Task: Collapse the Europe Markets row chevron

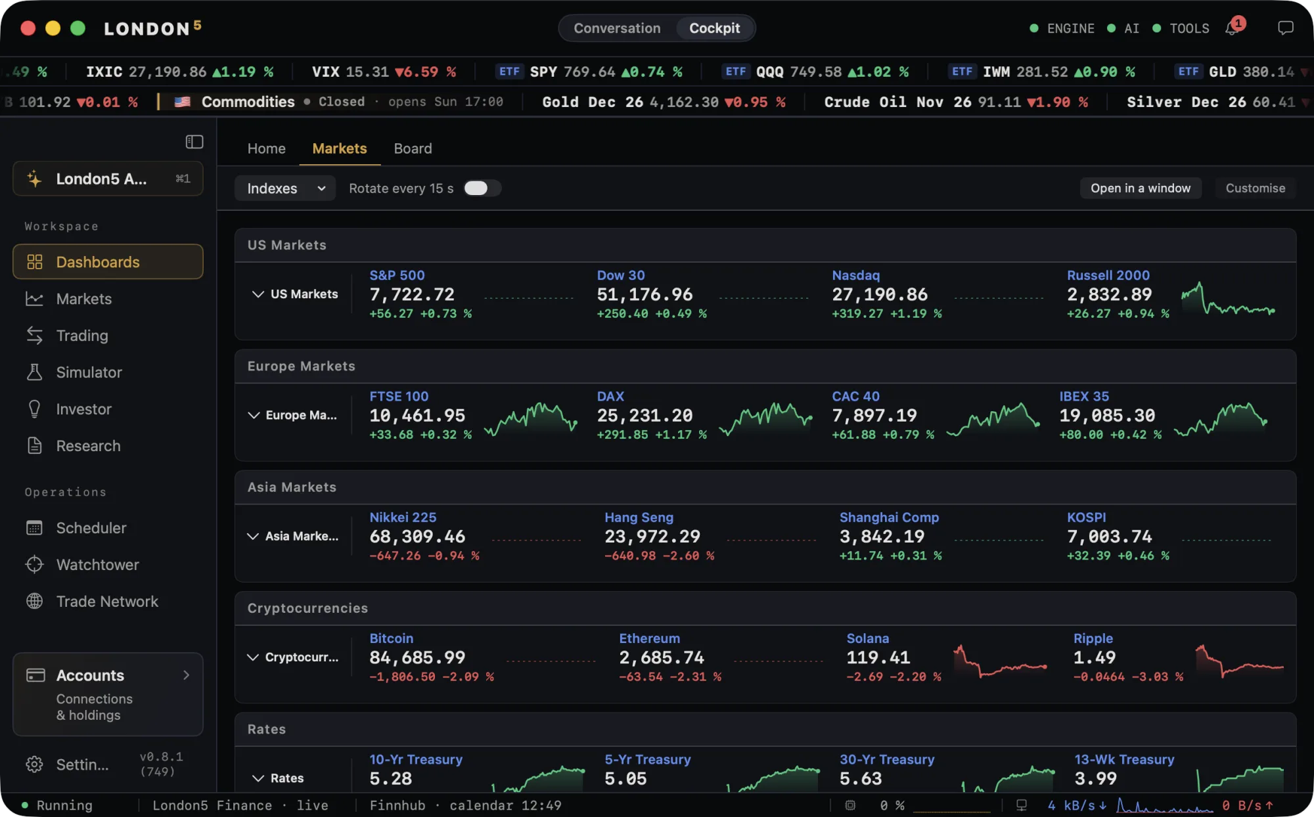Action: pos(254,415)
